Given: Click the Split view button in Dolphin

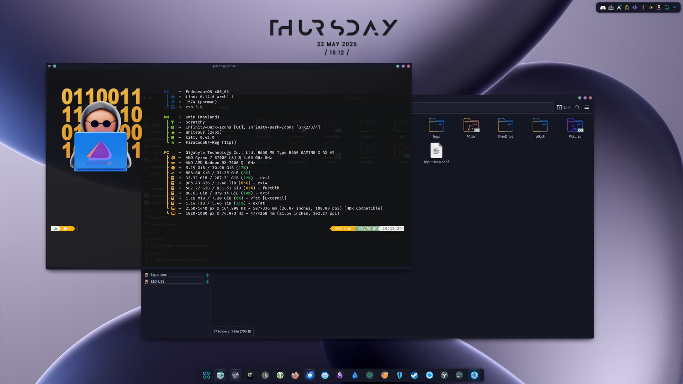Looking at the screenshot, I should [x=564, y=107].
